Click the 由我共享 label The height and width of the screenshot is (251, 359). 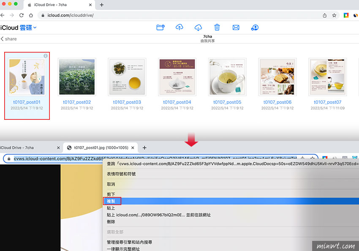coord(208,41)
